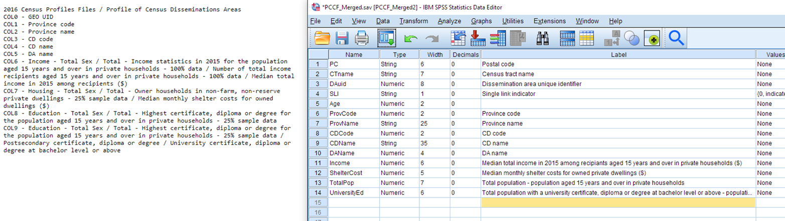Undo the last action with green arrow
This screenshot has height=221, width=785.
tap(411, 38)
